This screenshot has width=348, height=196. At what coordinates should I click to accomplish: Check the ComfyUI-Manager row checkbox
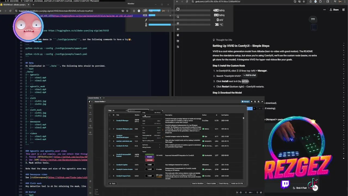[110, 120]
